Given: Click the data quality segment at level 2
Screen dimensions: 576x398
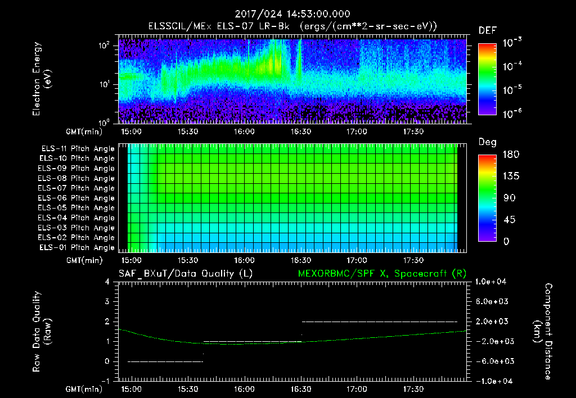Looking at the screenshot, I should pos(380,322).
